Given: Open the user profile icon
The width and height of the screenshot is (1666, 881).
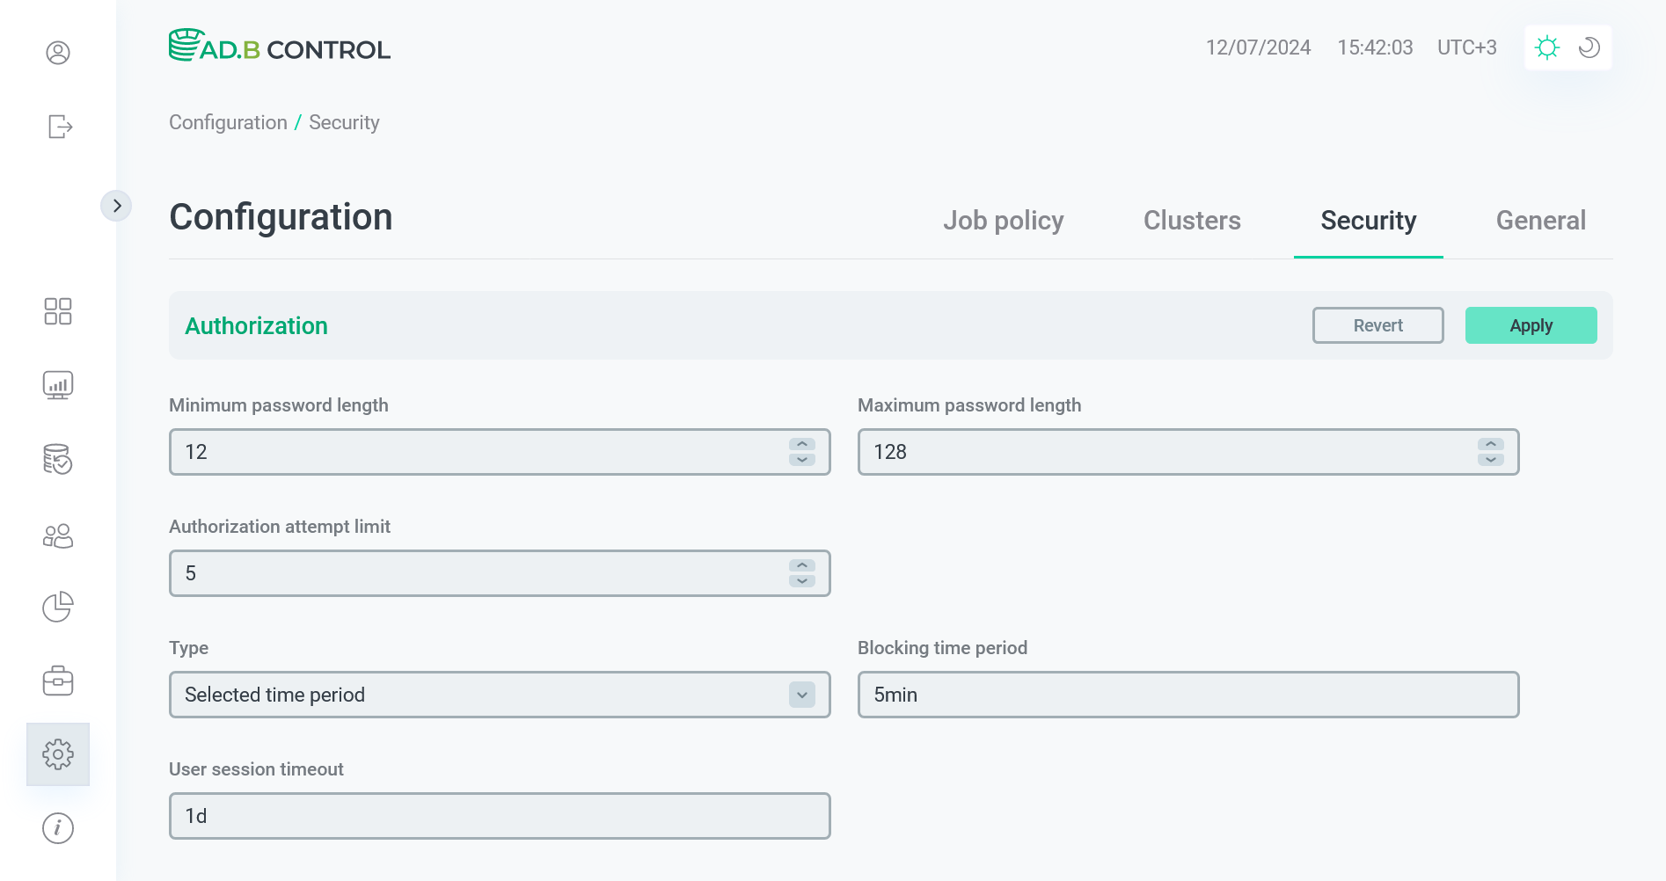Looking at the screenshot, I should point(58,53).
